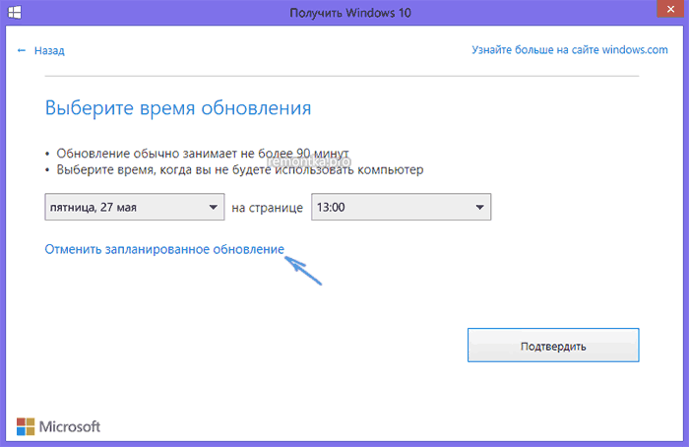Click the text about не будете использовать компьютер

coord(240,169)
